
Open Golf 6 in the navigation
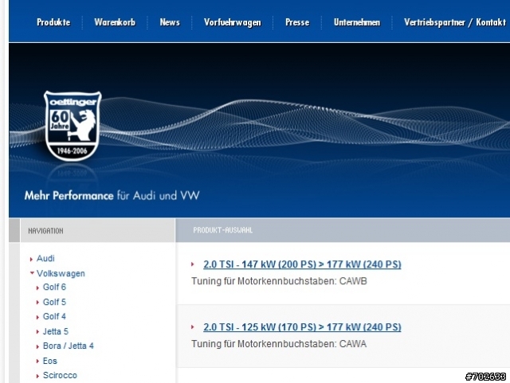click(x=54, y=287)
